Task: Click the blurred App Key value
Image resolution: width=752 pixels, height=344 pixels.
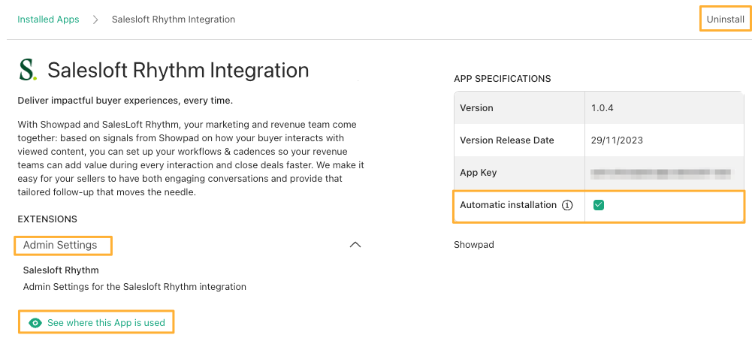Action: [661, 174]
